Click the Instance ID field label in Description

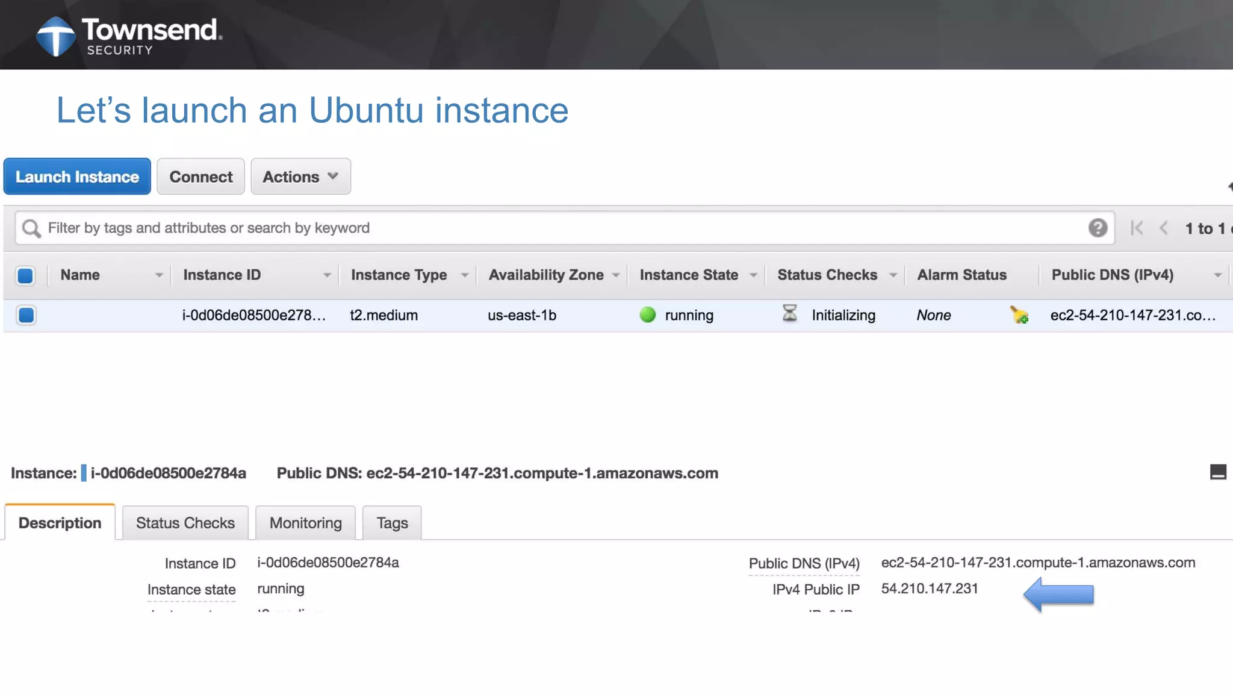(x=200, y=563)
